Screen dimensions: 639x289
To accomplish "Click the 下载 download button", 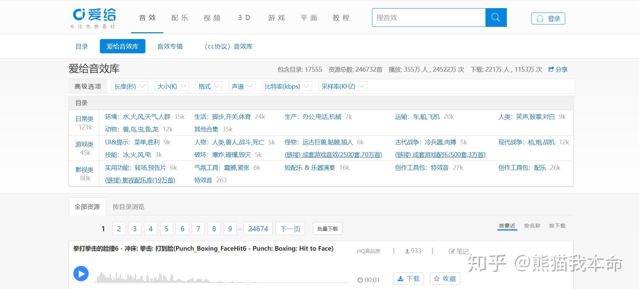I will click(409, 278).
